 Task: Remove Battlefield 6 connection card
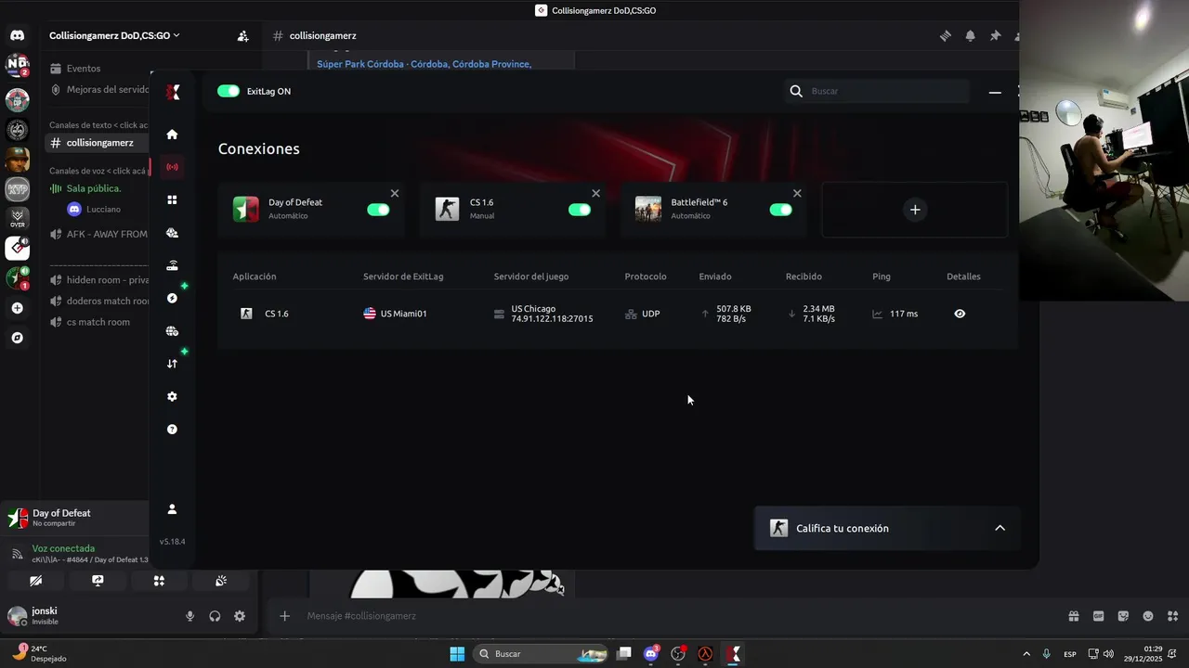(x=797, y=193)
